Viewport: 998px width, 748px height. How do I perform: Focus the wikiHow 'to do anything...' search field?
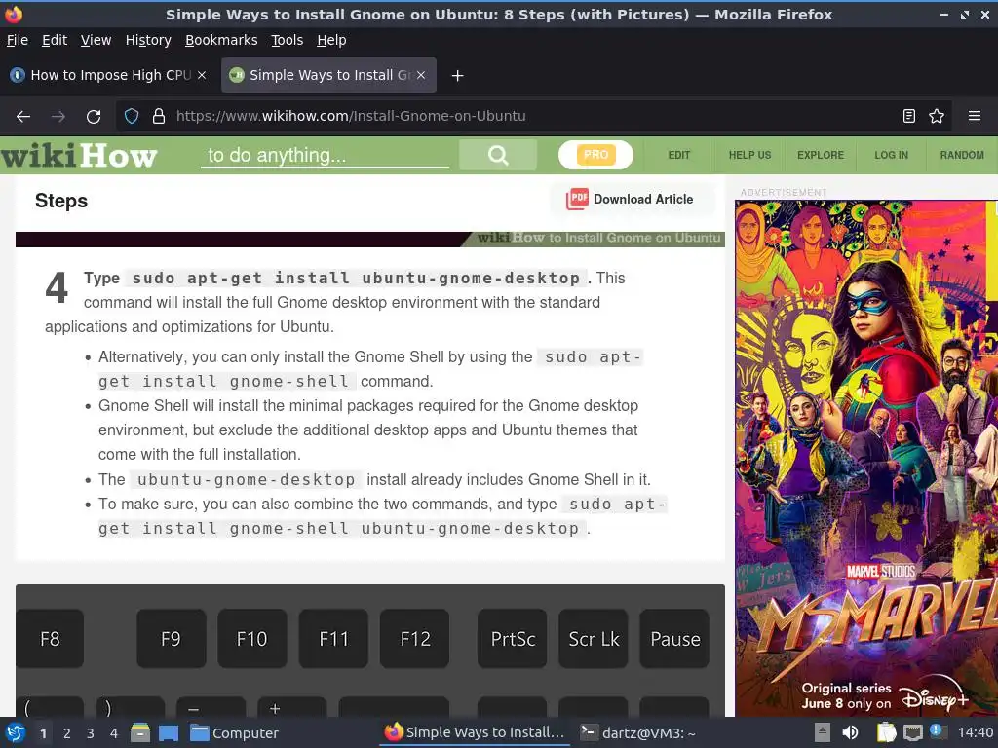click(x=325, y=155)
